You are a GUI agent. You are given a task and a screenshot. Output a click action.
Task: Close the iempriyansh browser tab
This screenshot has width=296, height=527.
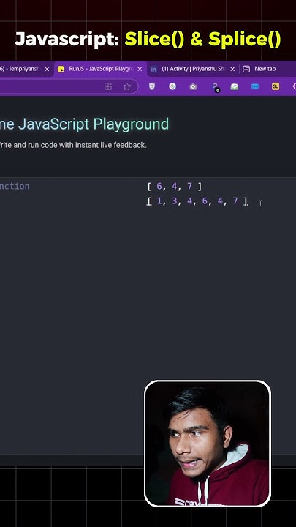click(x=47, y=69)
